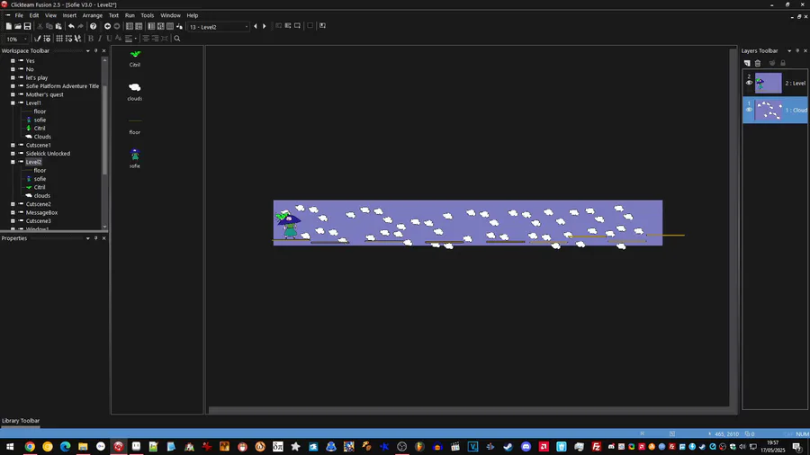Image resolution: width=810 pixels, height=455 pixels.
Task: Select the sofie object in object list
Action: pyautogui.click(x=135, y=158)
